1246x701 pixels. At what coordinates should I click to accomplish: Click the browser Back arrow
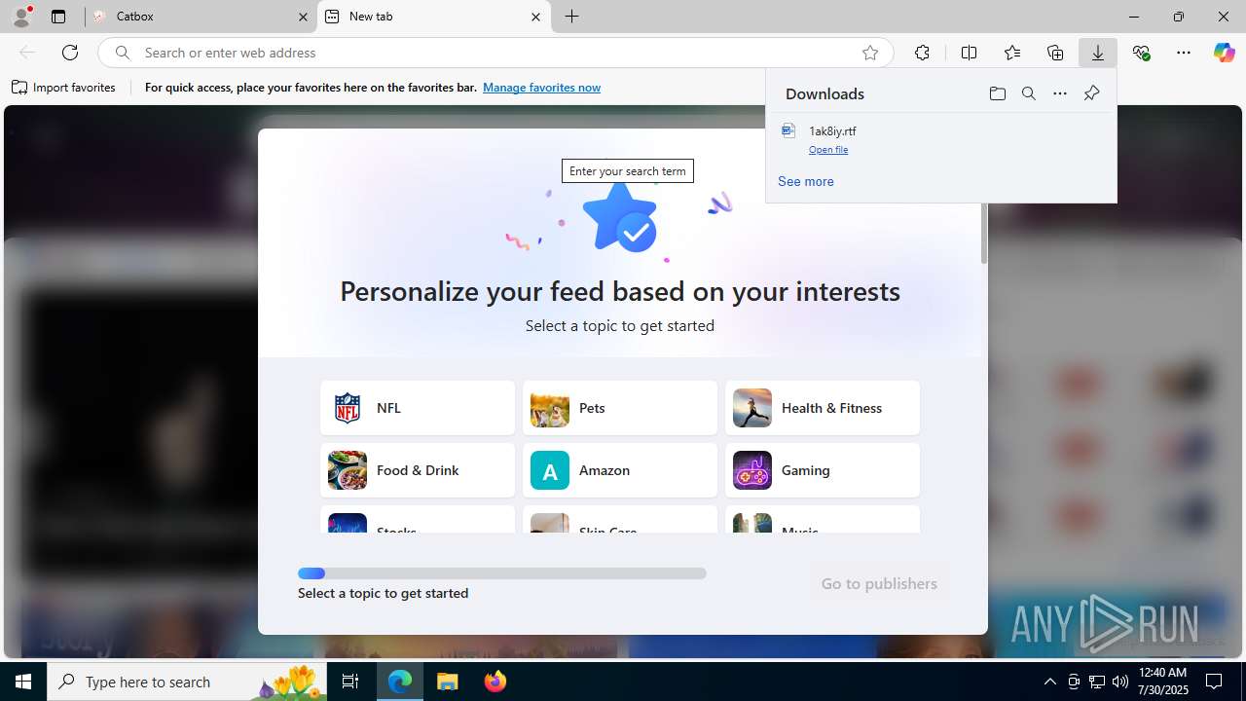(x=27, y=53)
